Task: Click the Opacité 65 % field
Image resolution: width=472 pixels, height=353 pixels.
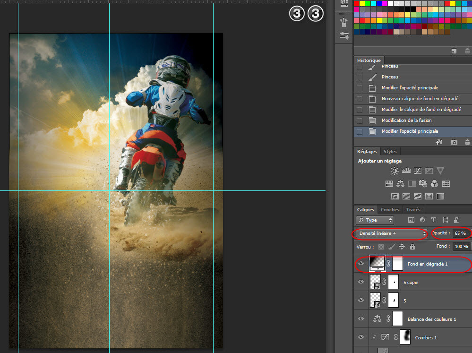Action: point(460,233)
